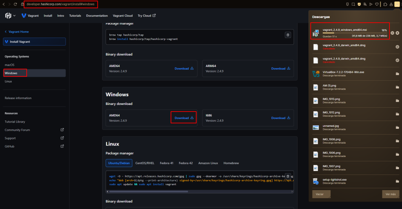Copy the brew install commands
Image resolution: width=402 pixels, height=209 pixels.
click(x=288, y=35)
